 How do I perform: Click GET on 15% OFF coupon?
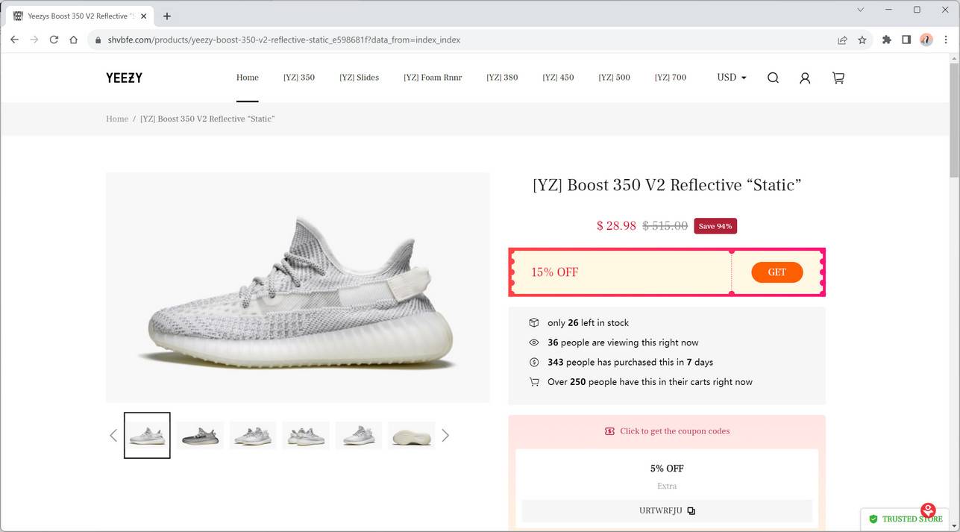tap(777, 272)
